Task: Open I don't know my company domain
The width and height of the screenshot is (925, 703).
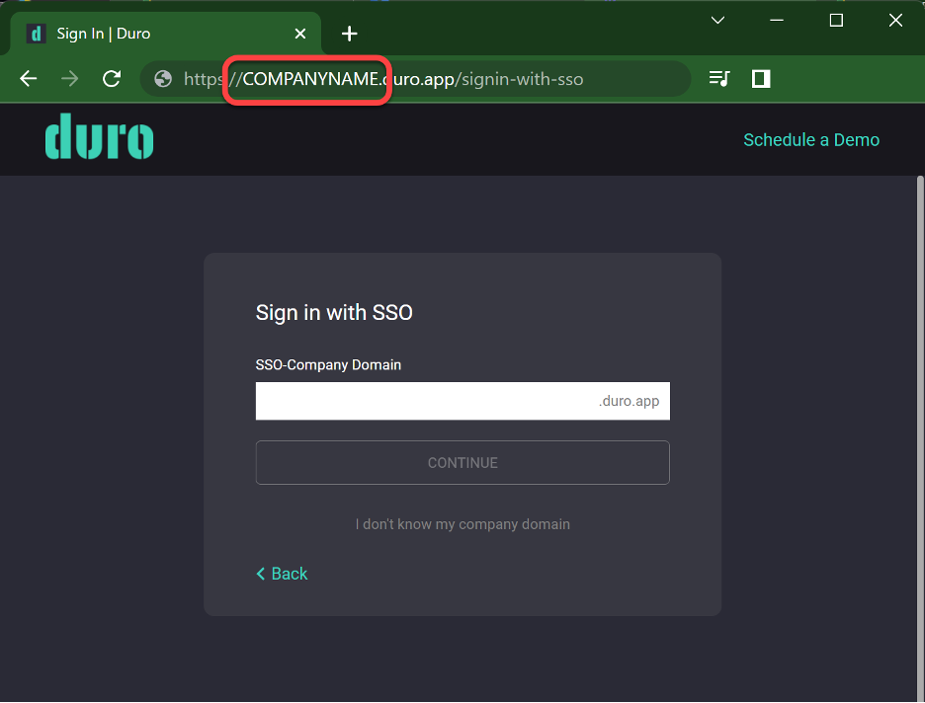Action: [462, 524]
